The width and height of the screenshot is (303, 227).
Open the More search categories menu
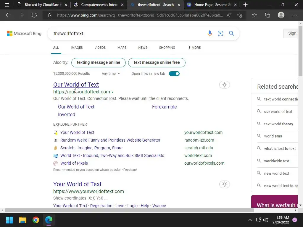[194, 48]
